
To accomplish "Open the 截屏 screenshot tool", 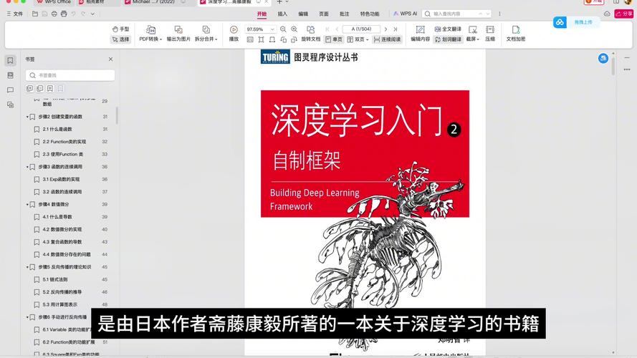I will click(x=472, y=33).
